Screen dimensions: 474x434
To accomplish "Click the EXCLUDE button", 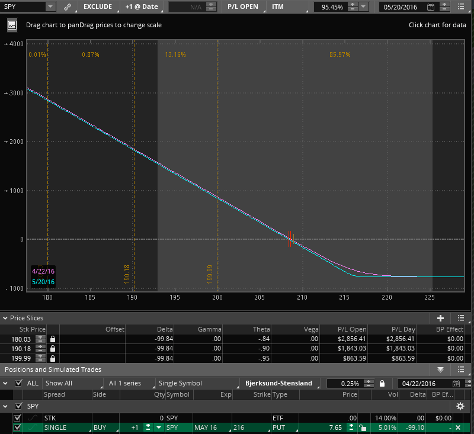I will pos(97,7).
